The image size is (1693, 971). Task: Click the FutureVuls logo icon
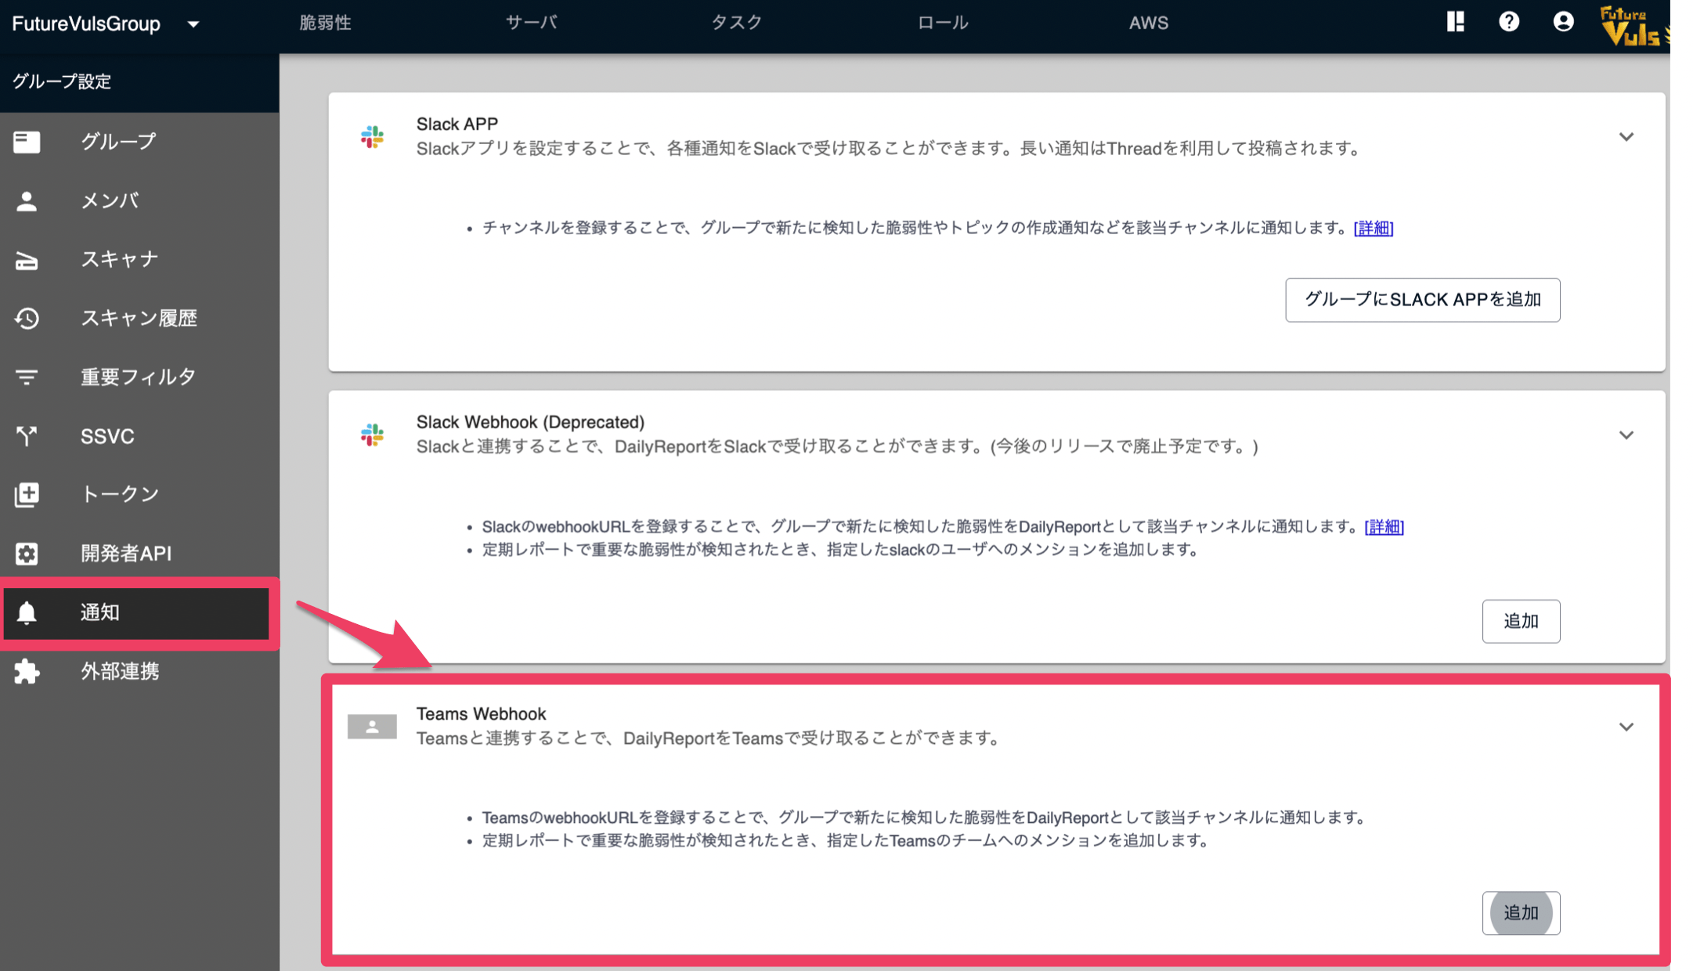(x=1633, y=27)
